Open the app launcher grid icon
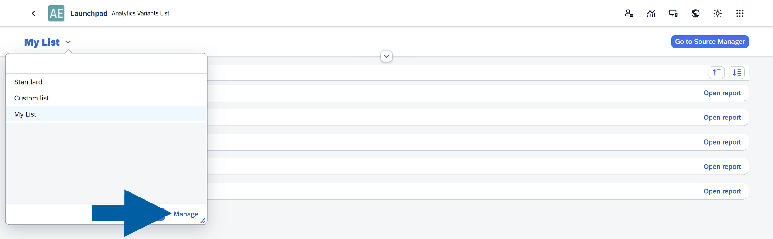This screenshot has height=239, width=773. 740,13
